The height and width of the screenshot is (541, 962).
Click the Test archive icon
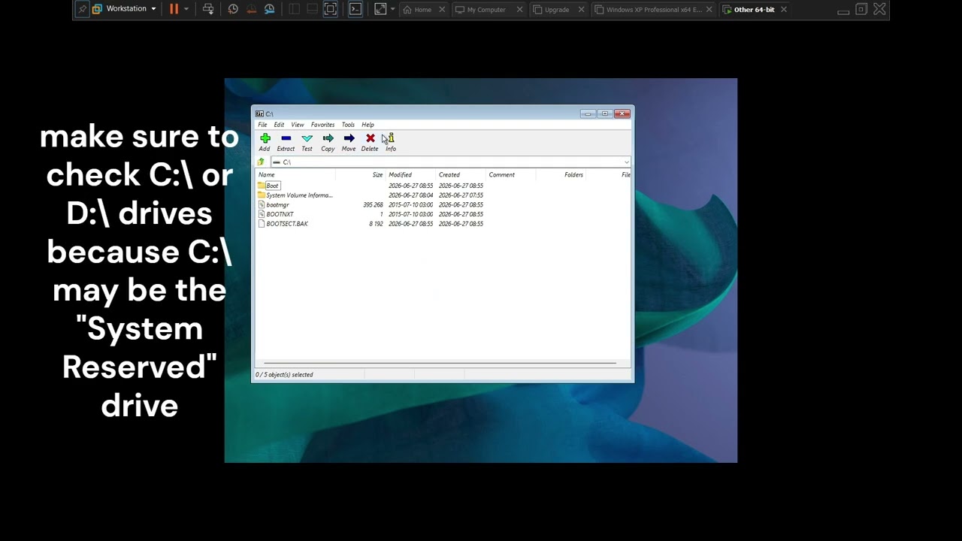(307, 138)
